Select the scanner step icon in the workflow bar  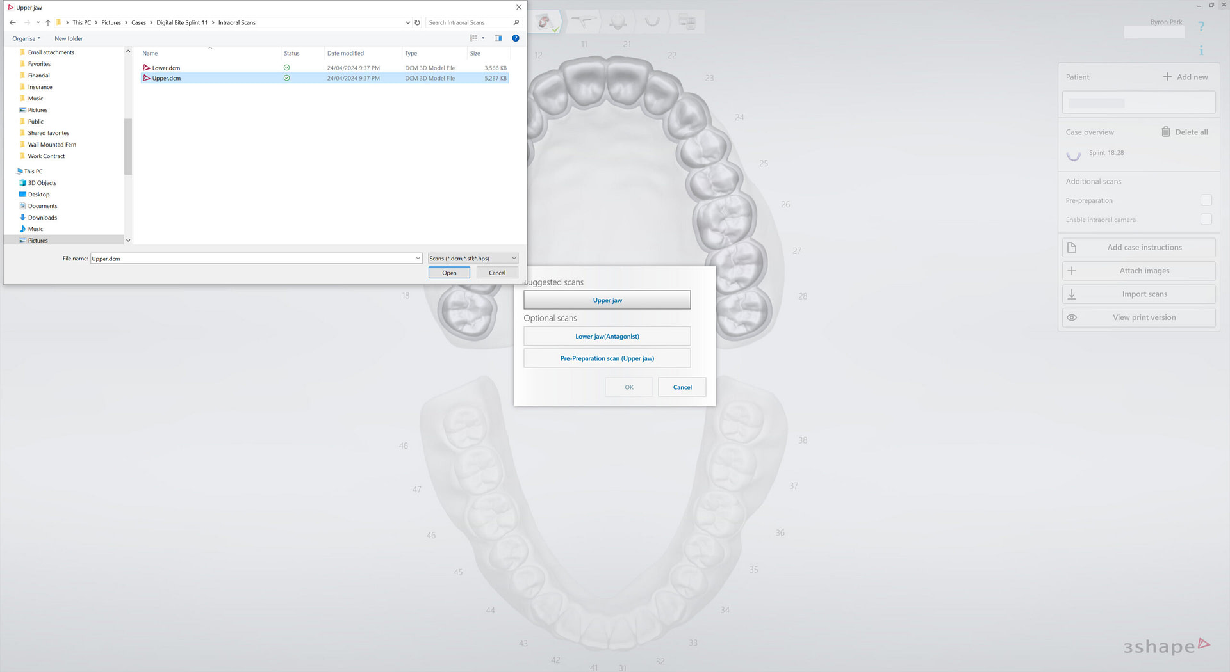584,21
